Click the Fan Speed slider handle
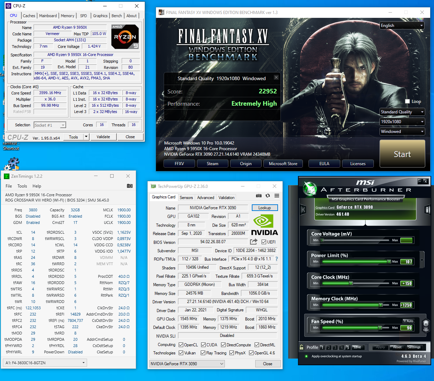Screen dimensions: 434x381 click(379, 328)
